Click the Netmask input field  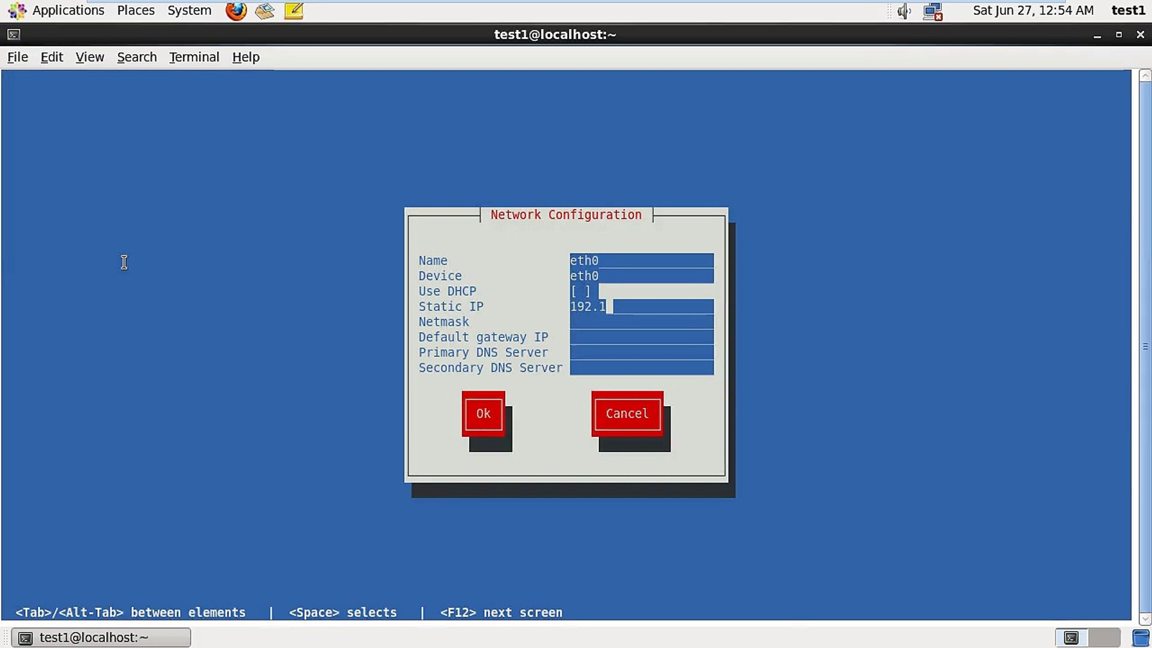(641, 322)
